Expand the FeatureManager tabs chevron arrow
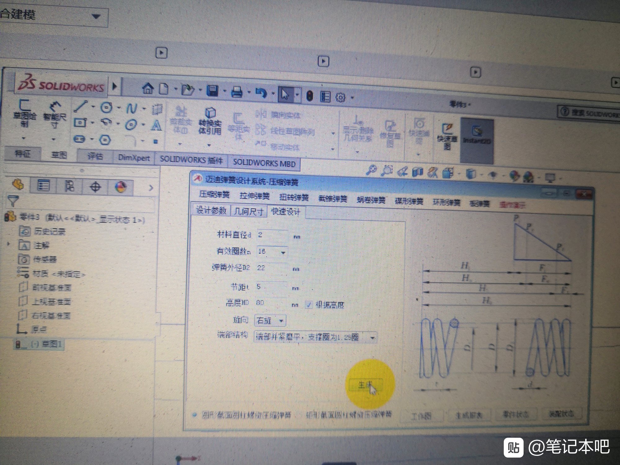 (151, 188)
